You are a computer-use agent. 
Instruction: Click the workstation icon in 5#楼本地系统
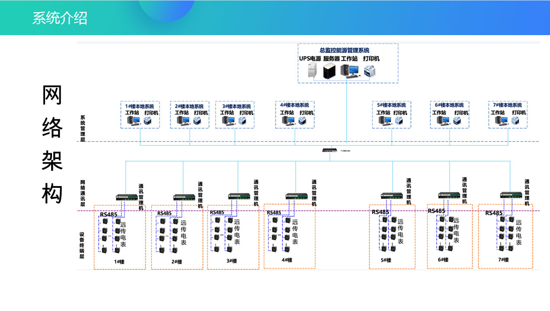coord(384,120)
